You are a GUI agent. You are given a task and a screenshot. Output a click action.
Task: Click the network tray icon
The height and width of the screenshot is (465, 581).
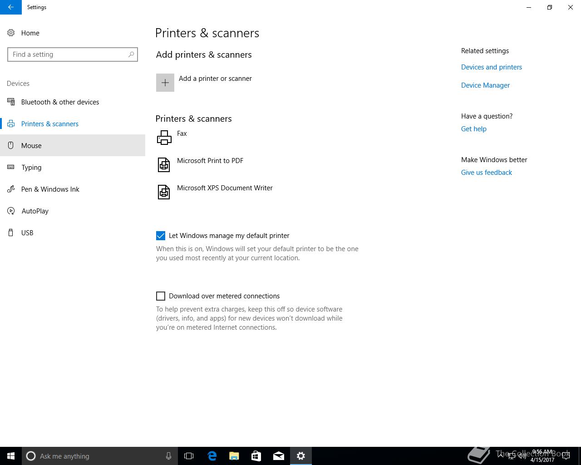[x=512, y=456]
